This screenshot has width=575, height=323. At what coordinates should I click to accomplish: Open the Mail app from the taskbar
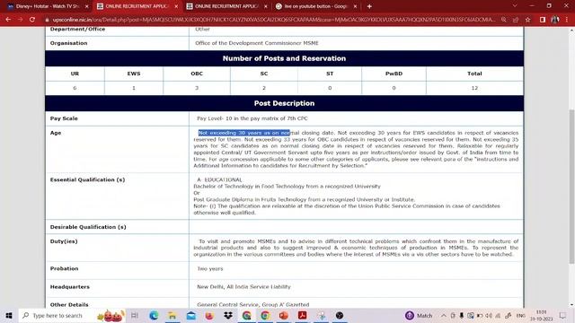click(191, 316)
